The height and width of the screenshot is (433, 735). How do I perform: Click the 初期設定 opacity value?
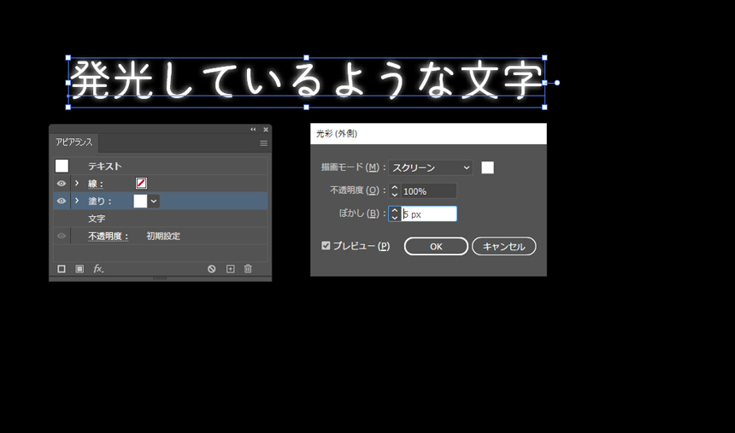163,237
